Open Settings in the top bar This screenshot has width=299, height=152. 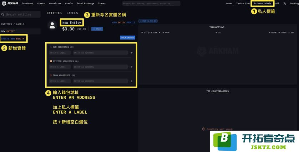294,4
